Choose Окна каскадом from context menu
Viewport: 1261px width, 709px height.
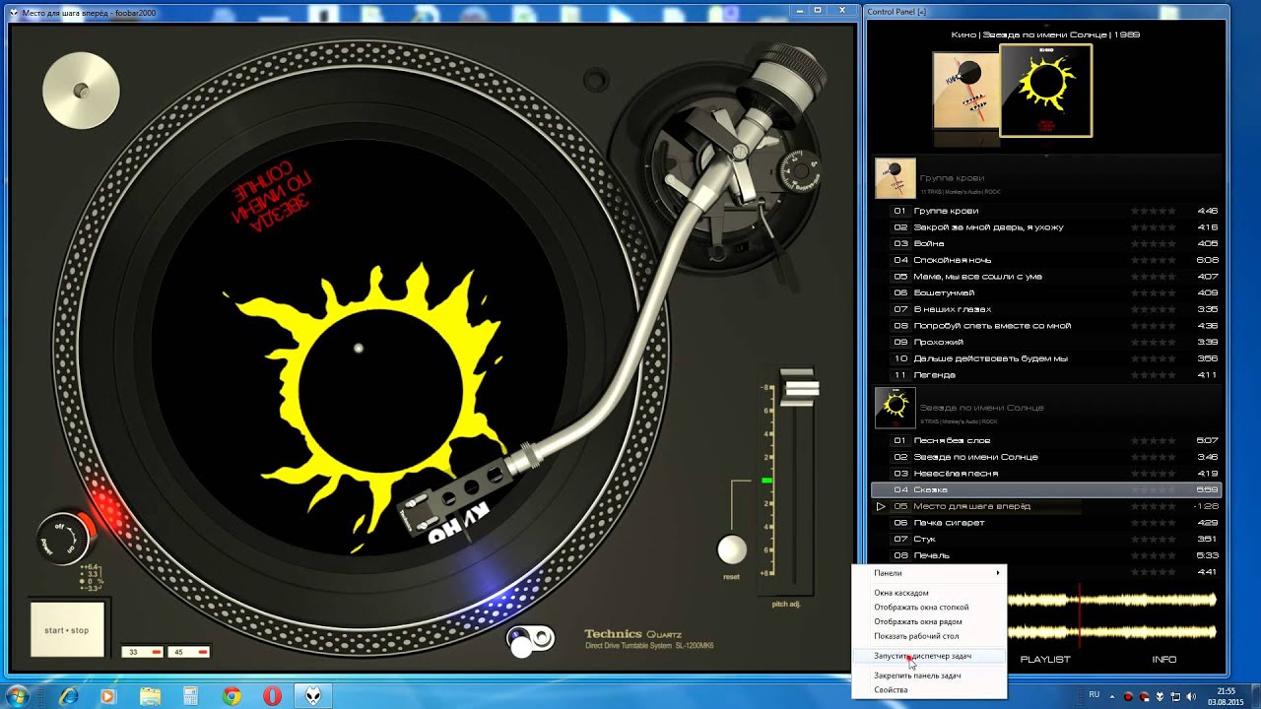[930, 593]
